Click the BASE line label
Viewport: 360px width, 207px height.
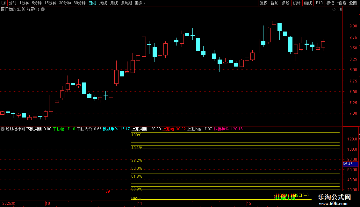pos(136,198)
